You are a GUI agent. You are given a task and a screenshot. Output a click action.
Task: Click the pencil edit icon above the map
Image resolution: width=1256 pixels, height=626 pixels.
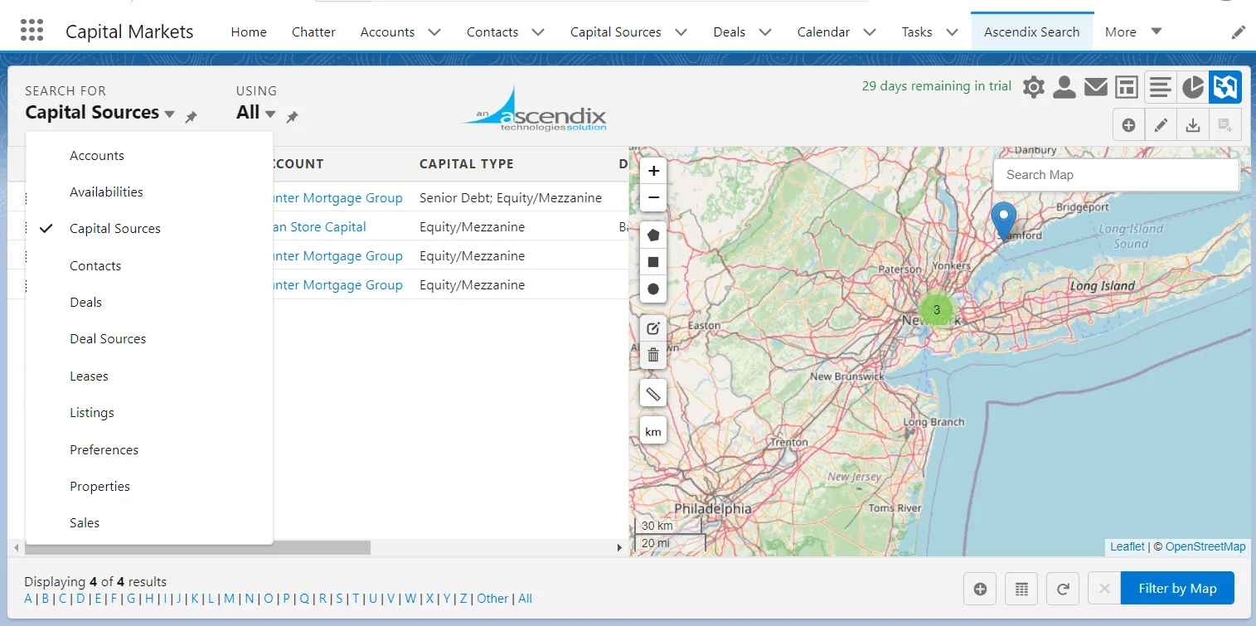pos(1161,125)
